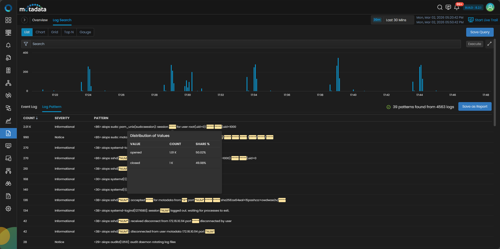Click the notifications bell with 99+ badge
The width and height of the screenshot is (500, 249).
tap(456, 7)
